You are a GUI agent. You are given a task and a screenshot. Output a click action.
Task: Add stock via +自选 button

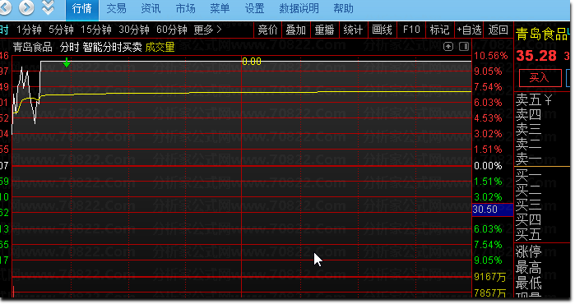pyautogui.click(x=469, y=30)
